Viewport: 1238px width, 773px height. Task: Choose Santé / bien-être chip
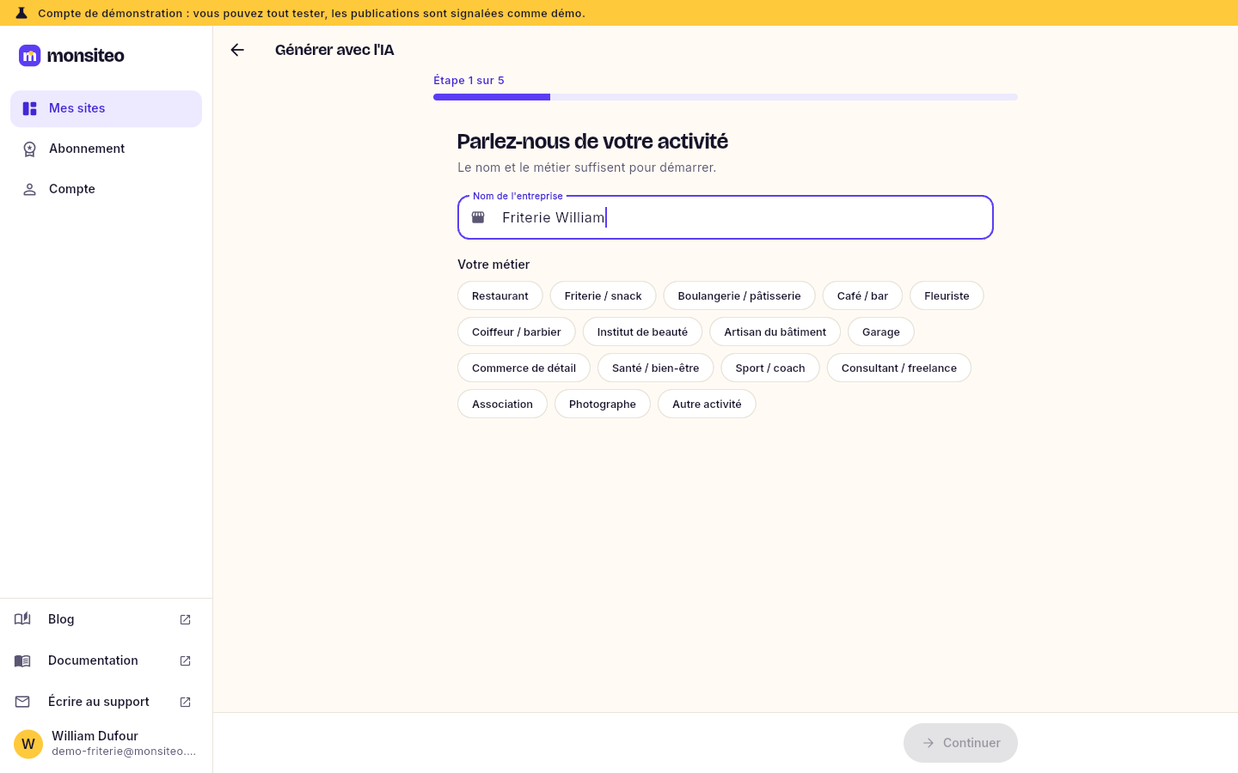[655, 368]
